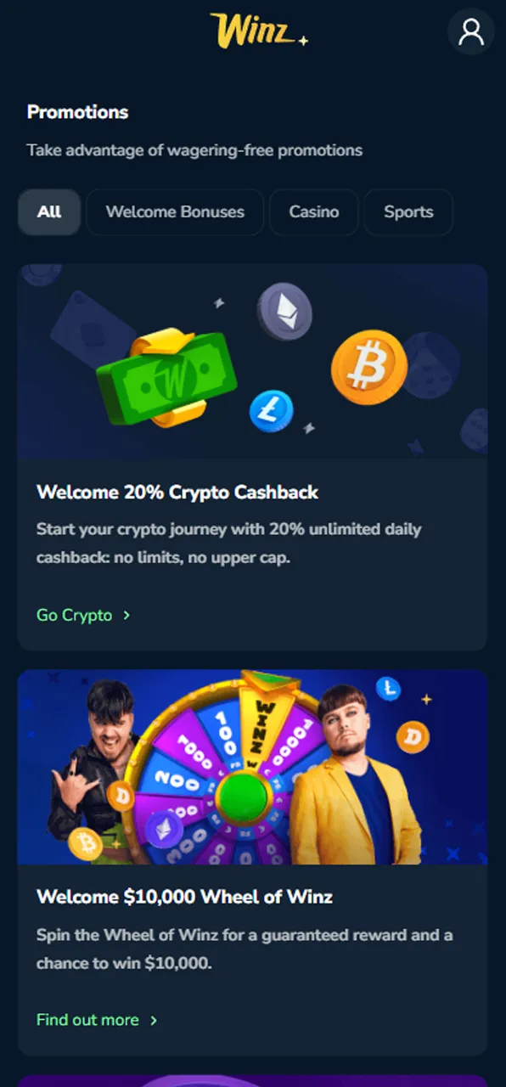Click the chevron next to Go Crypto
This screenshot has height=1087, width=506.
coord(127,615)
